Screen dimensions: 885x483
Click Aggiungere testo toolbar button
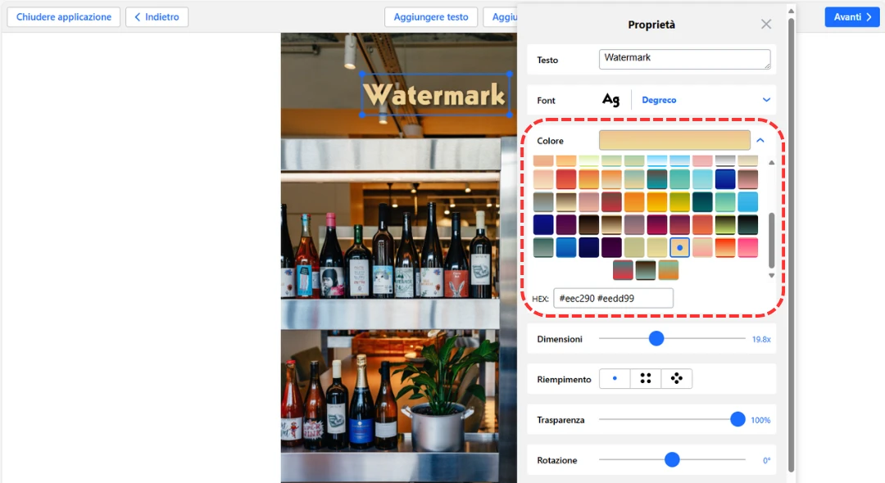coord(431,17)
